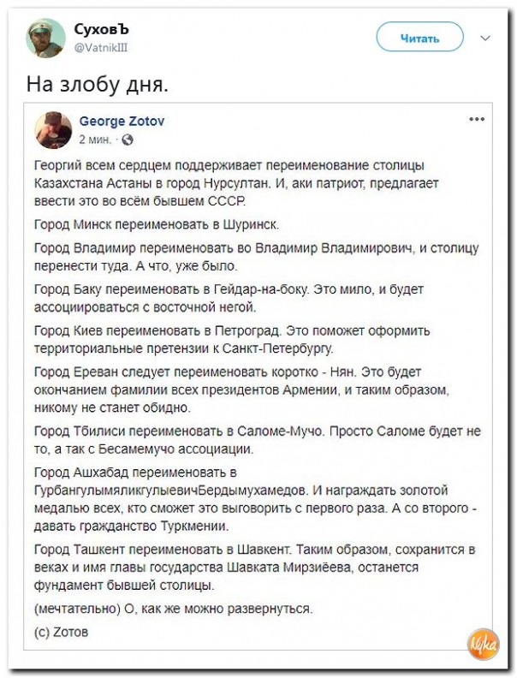Click the @VatnikIII handle
Image resolution: width=517 pixels, height=678 pixels.
(x=102, y=48)
